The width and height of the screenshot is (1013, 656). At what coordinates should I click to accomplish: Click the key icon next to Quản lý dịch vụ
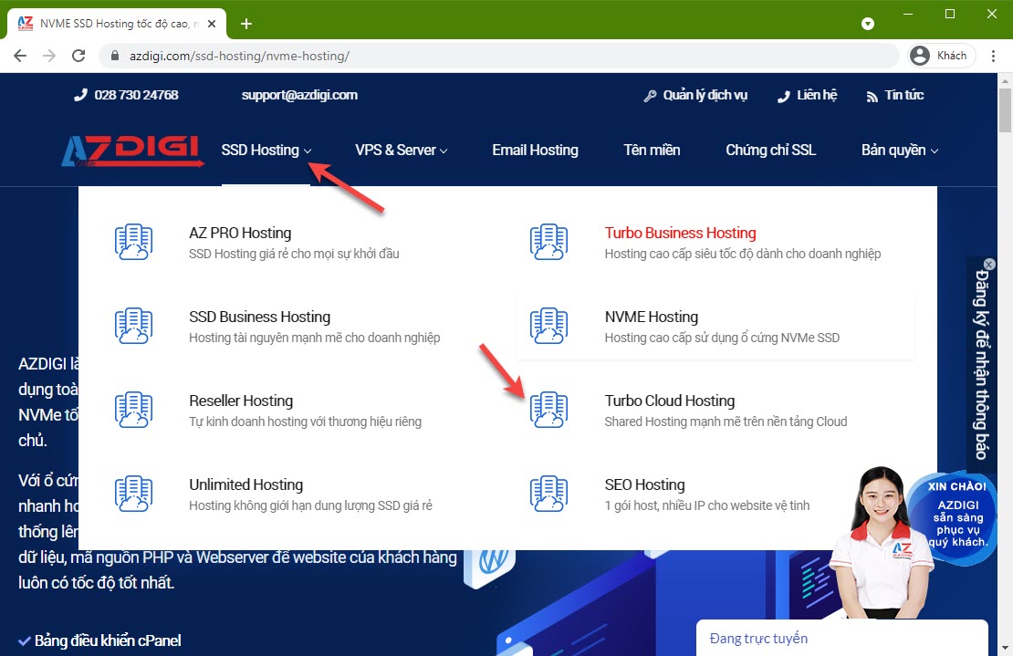tap(650, 96)
